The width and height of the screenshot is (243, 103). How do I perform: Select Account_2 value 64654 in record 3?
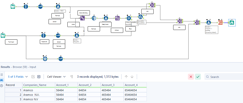coord(89,99)
